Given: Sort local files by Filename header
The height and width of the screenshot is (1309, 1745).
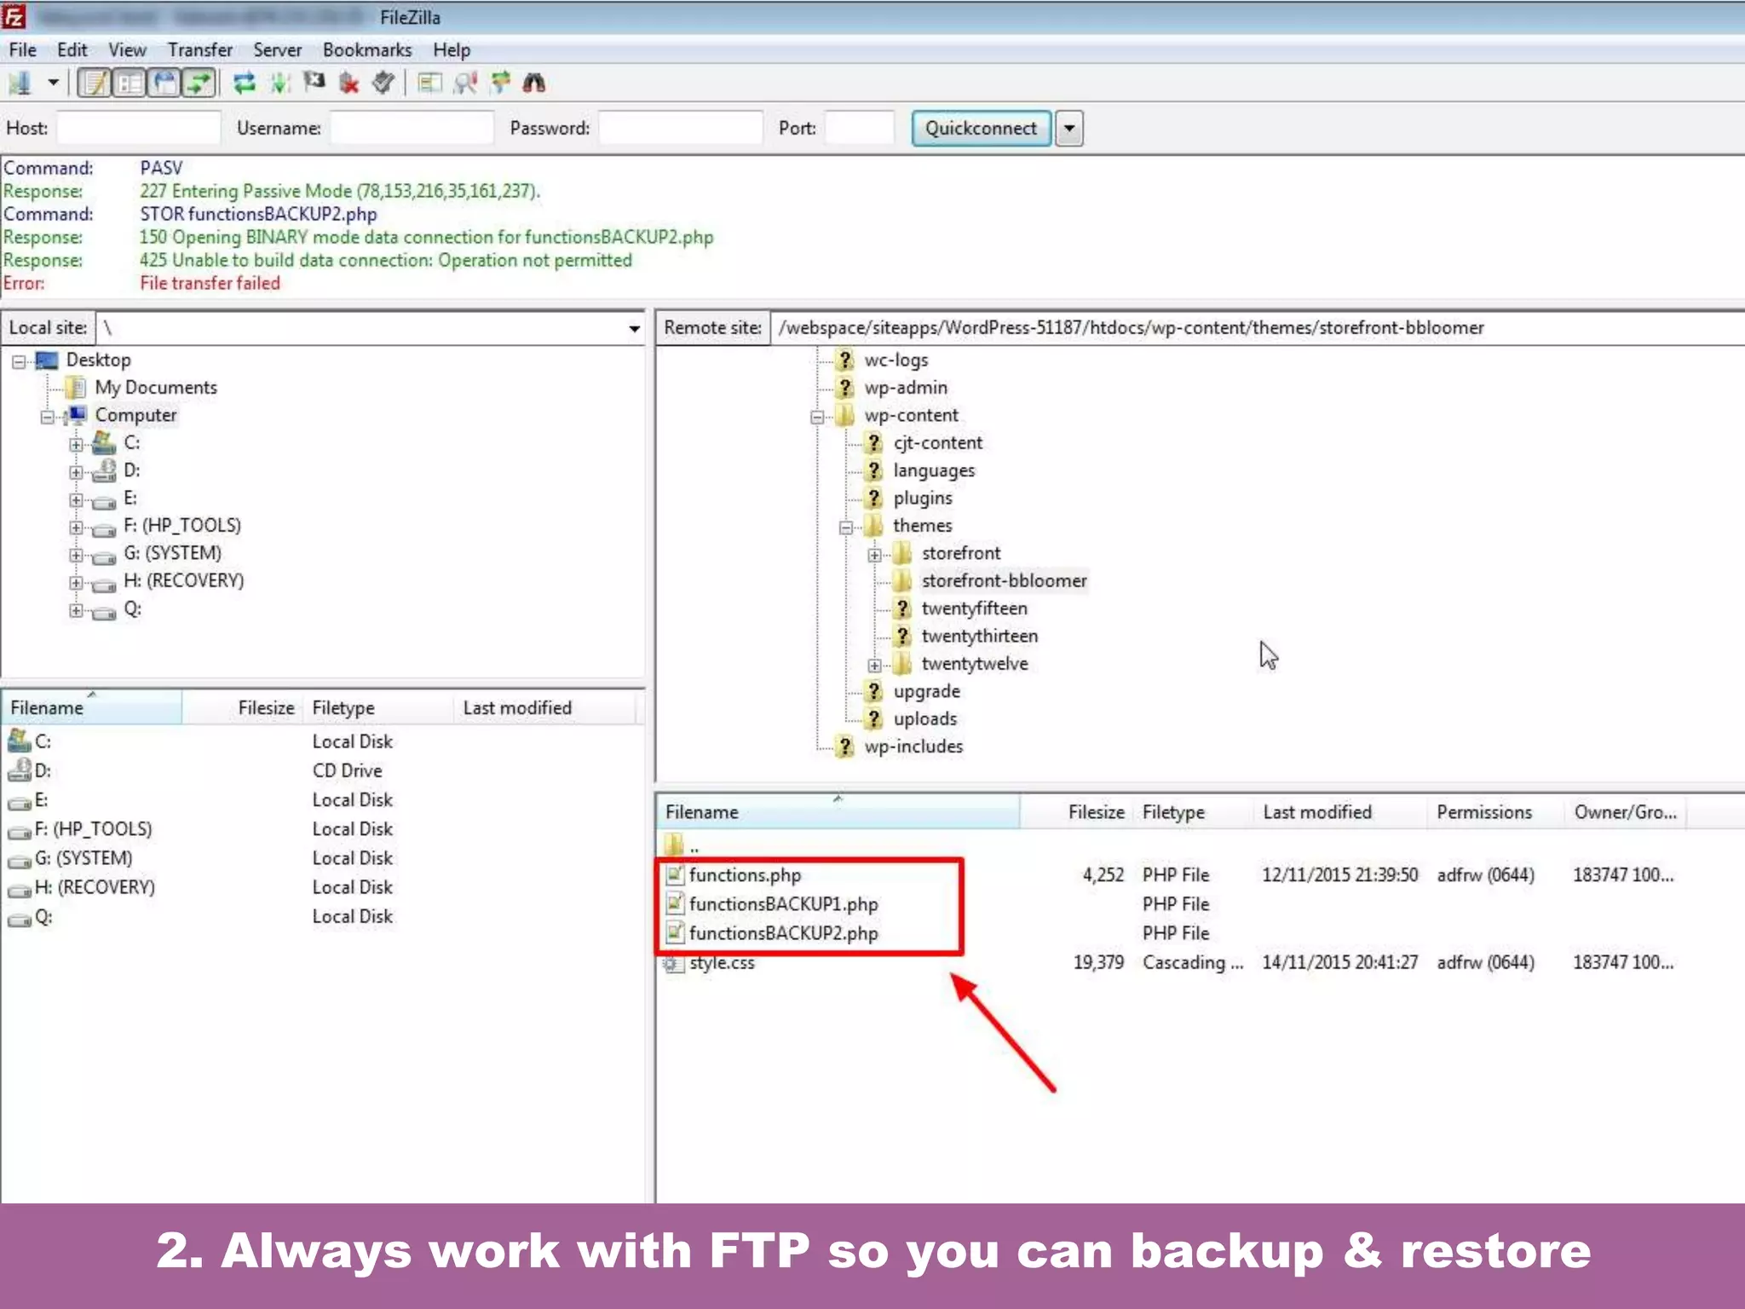Looking at the screenshot, I should pos(91,708).
